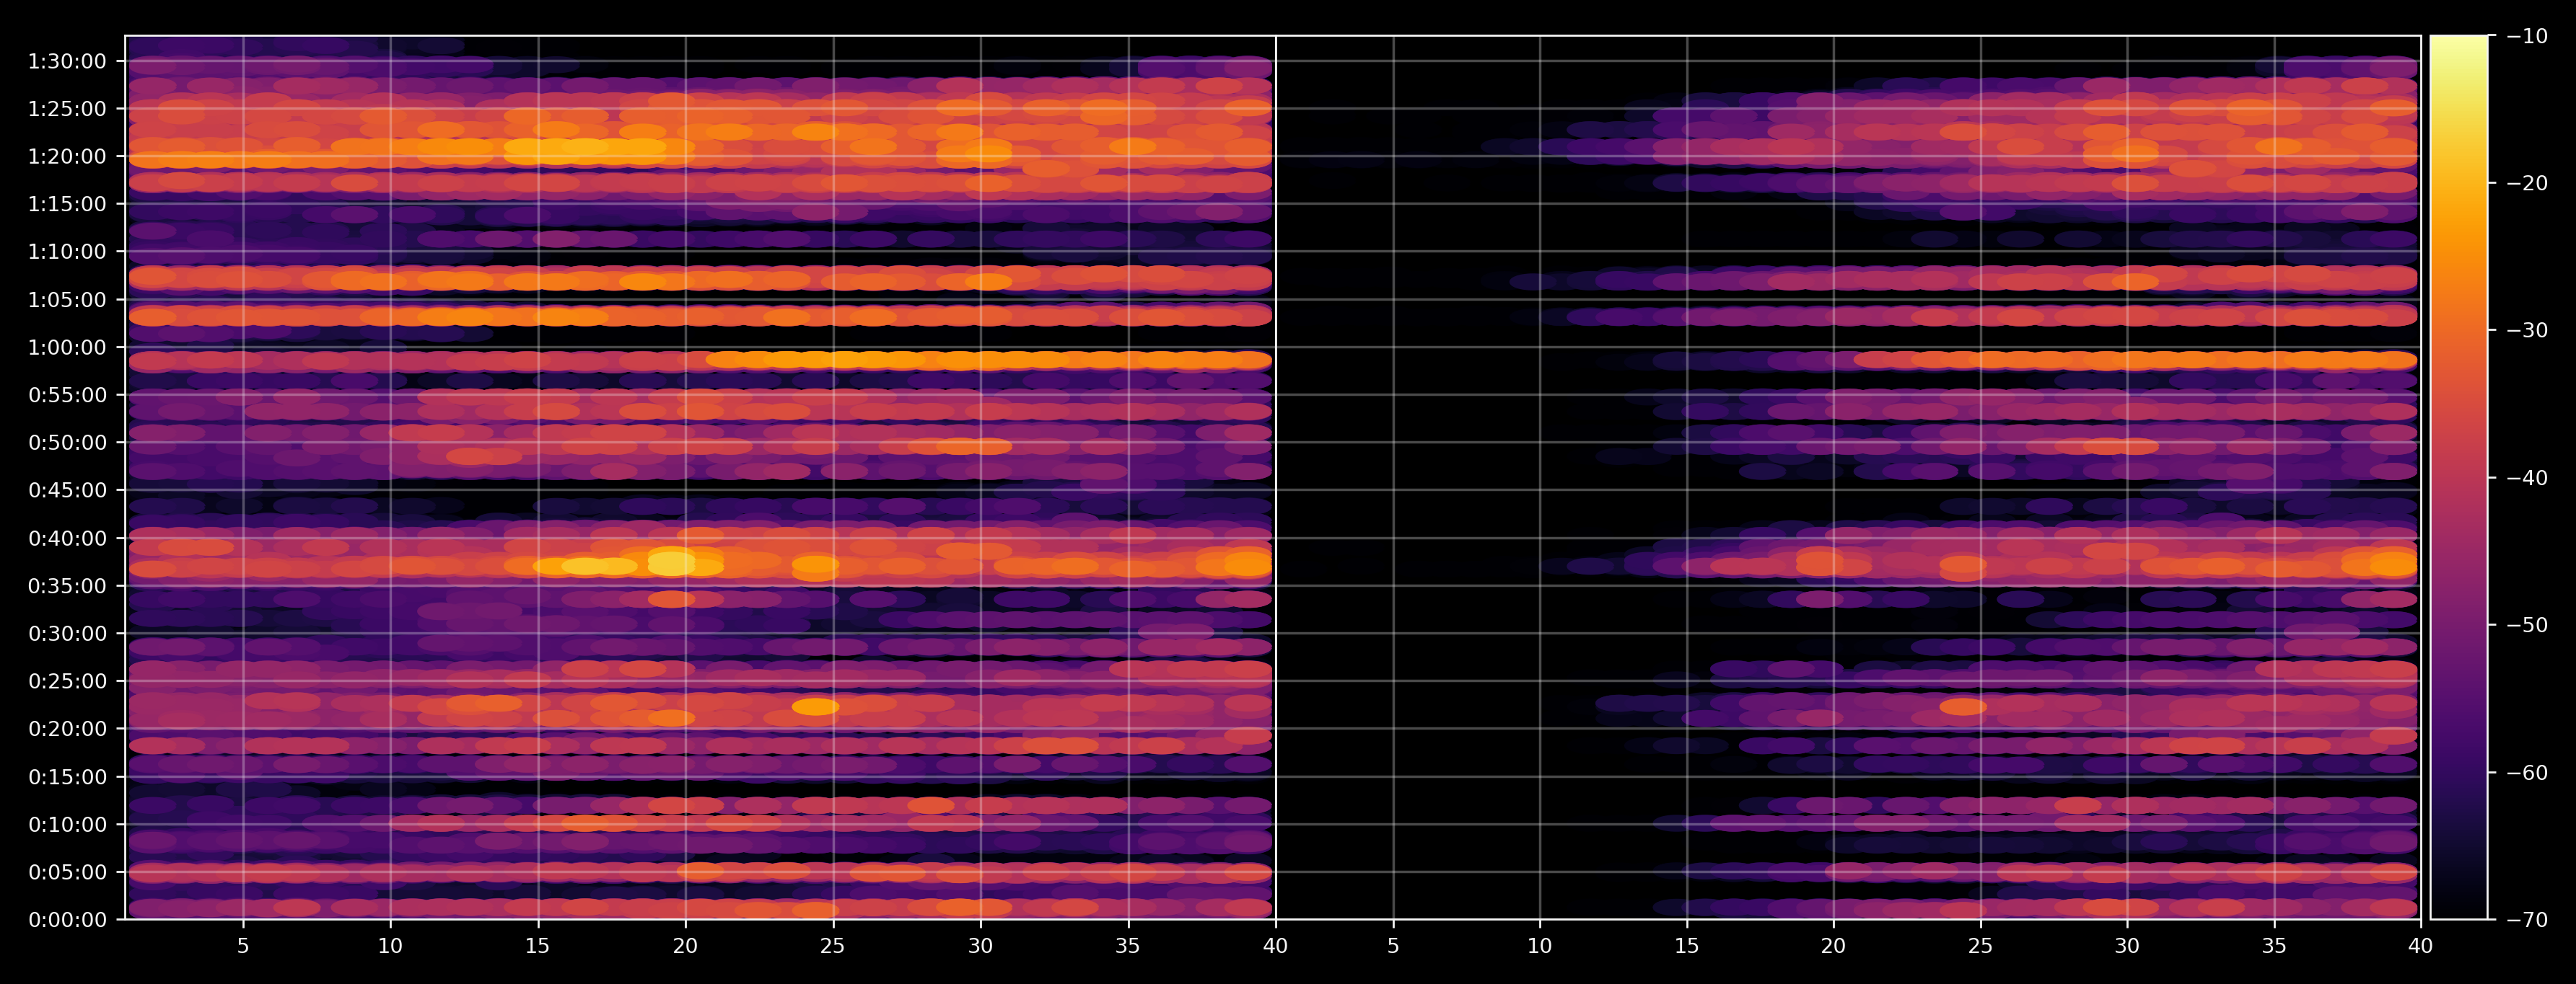Click the 1:20:00 time axis label
Screen dimensions: 2576x984
67,156
